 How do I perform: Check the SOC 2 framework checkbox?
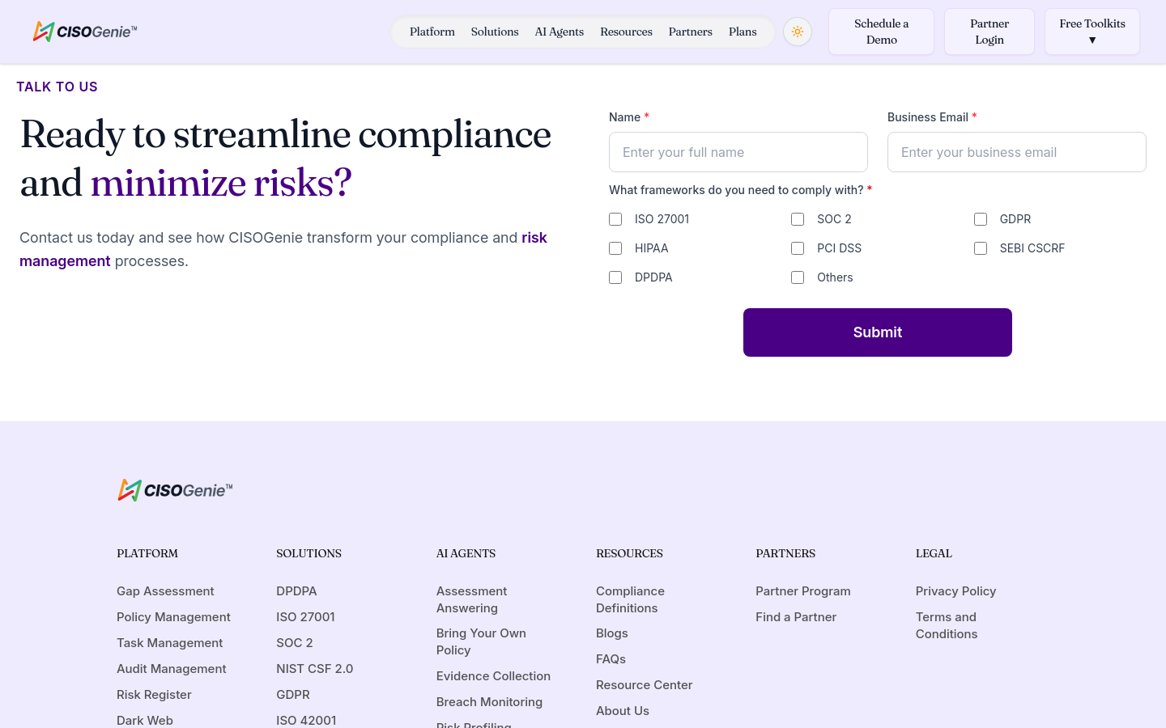click(798, 219)
